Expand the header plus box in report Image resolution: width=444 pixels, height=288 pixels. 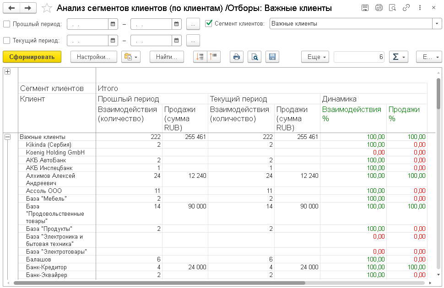(8, 72)
